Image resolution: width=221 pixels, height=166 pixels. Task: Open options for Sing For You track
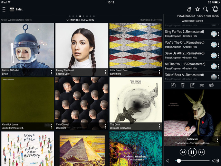coord(219,34)
